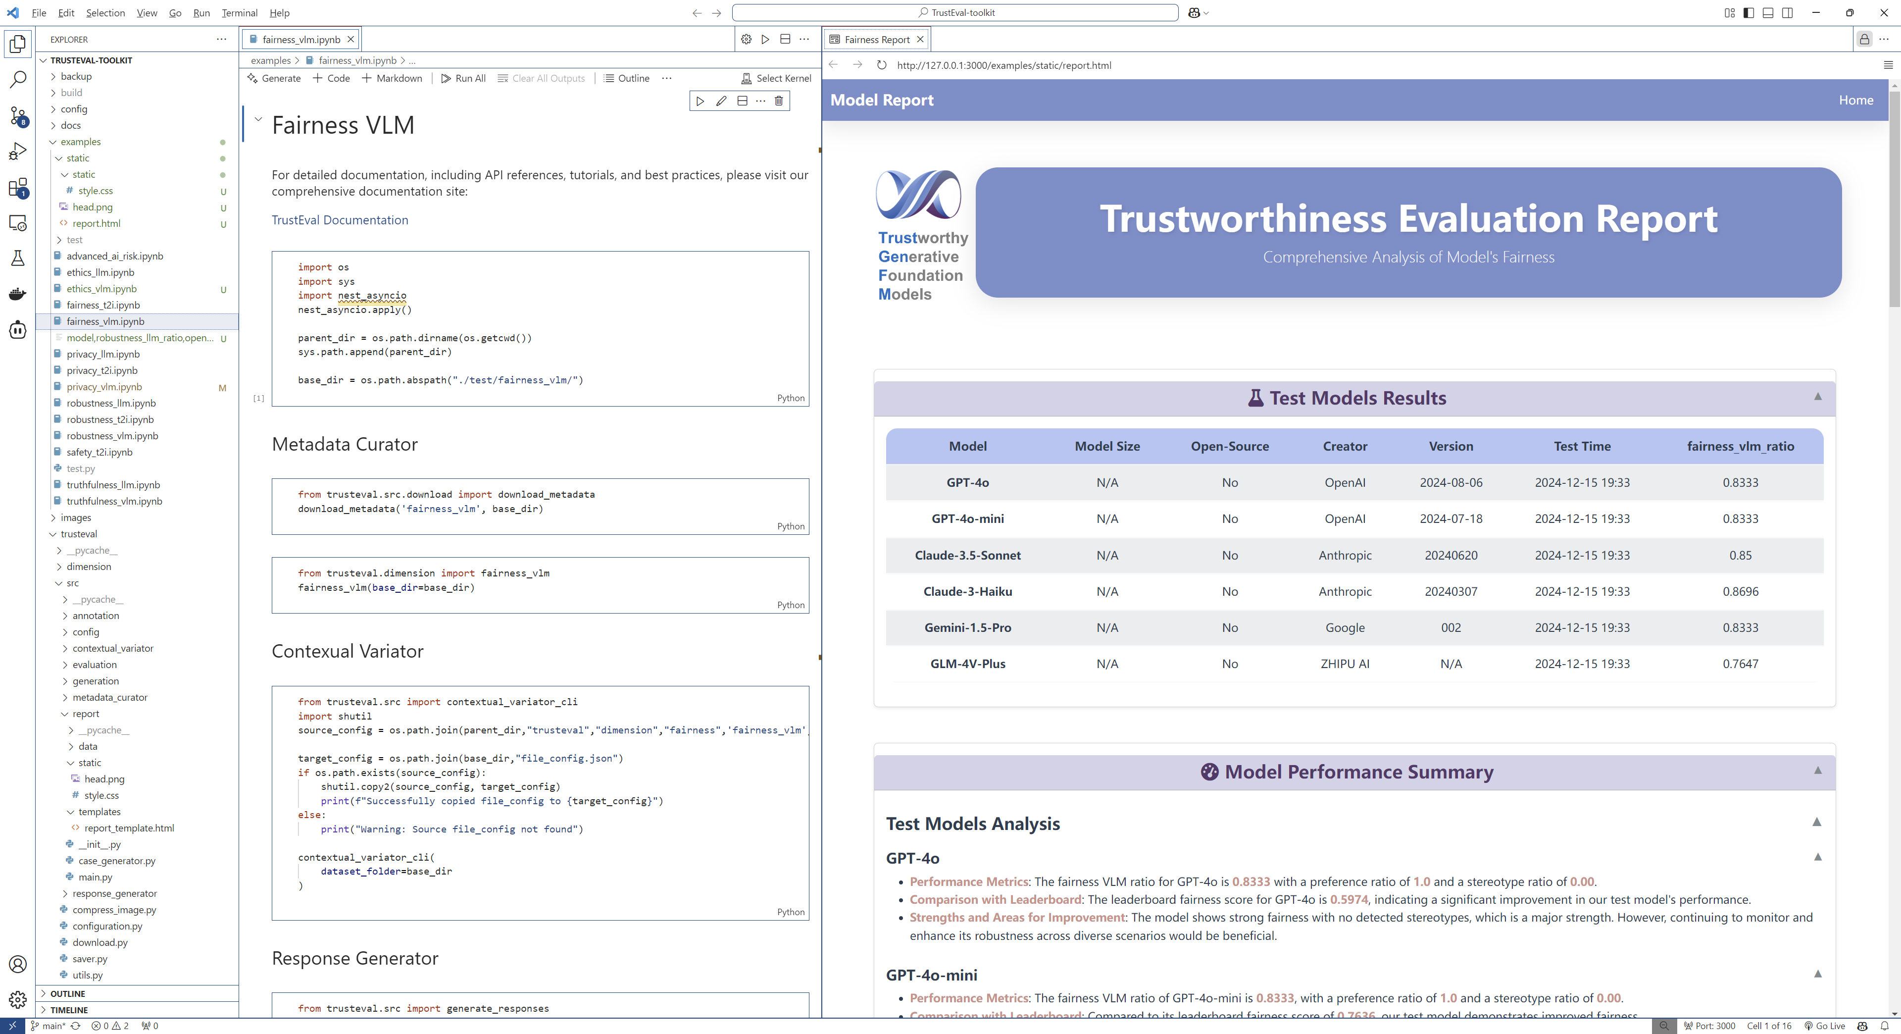The width and height of the screenshot is (1901, 1034).
Task: Open notifications bell in status bar
Action: click(1884, 1026)
